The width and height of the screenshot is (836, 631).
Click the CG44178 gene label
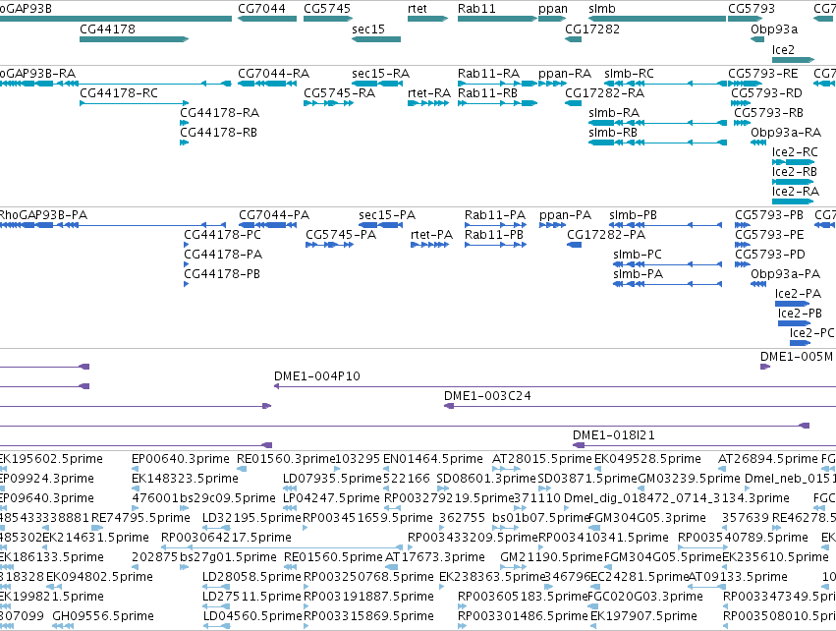[x=107, y=29]
